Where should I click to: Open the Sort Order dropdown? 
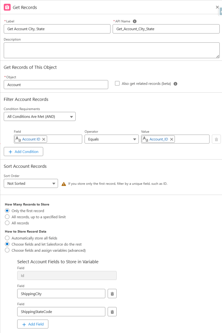pyautogui.click(x=31, y=183)
